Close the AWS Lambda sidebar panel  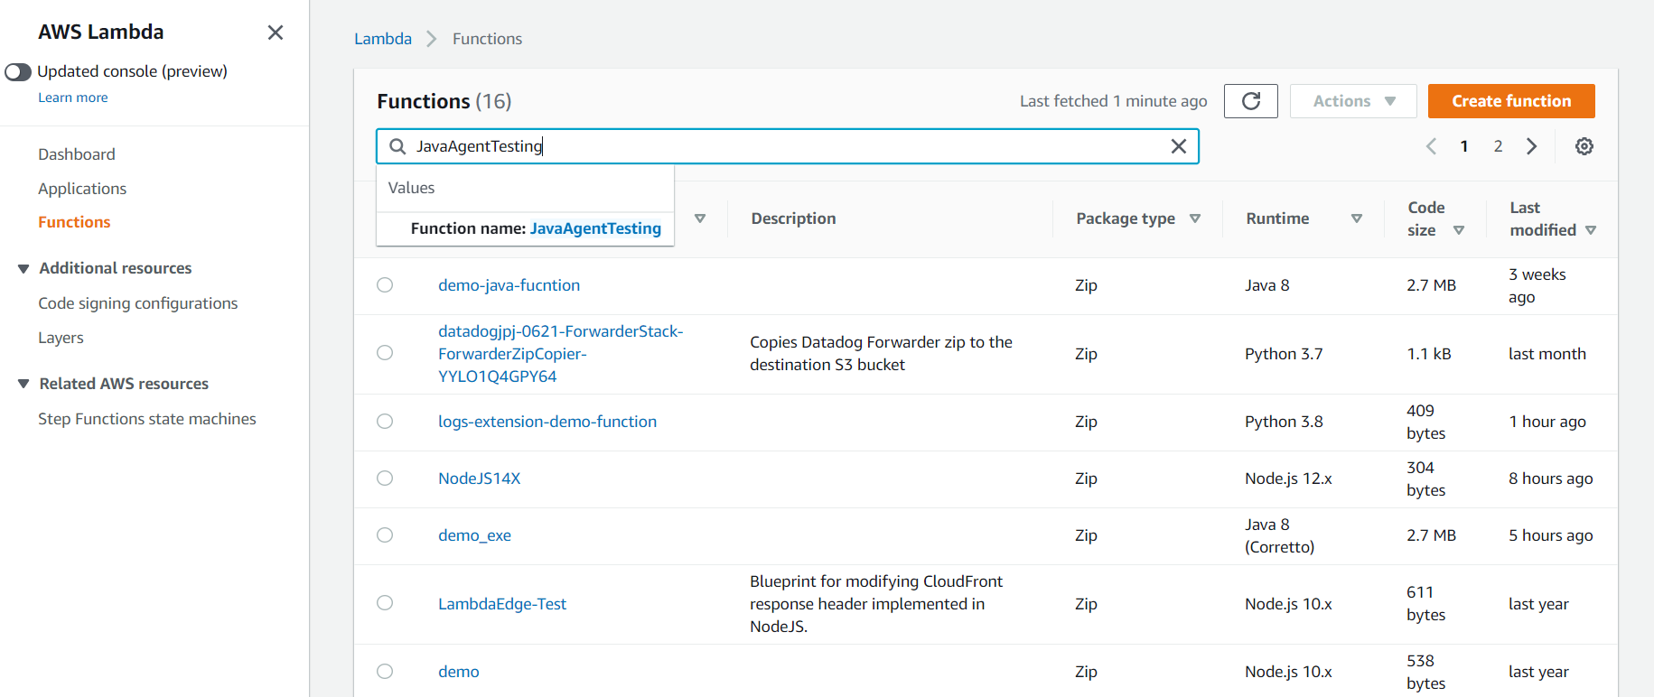coord(276,33)
